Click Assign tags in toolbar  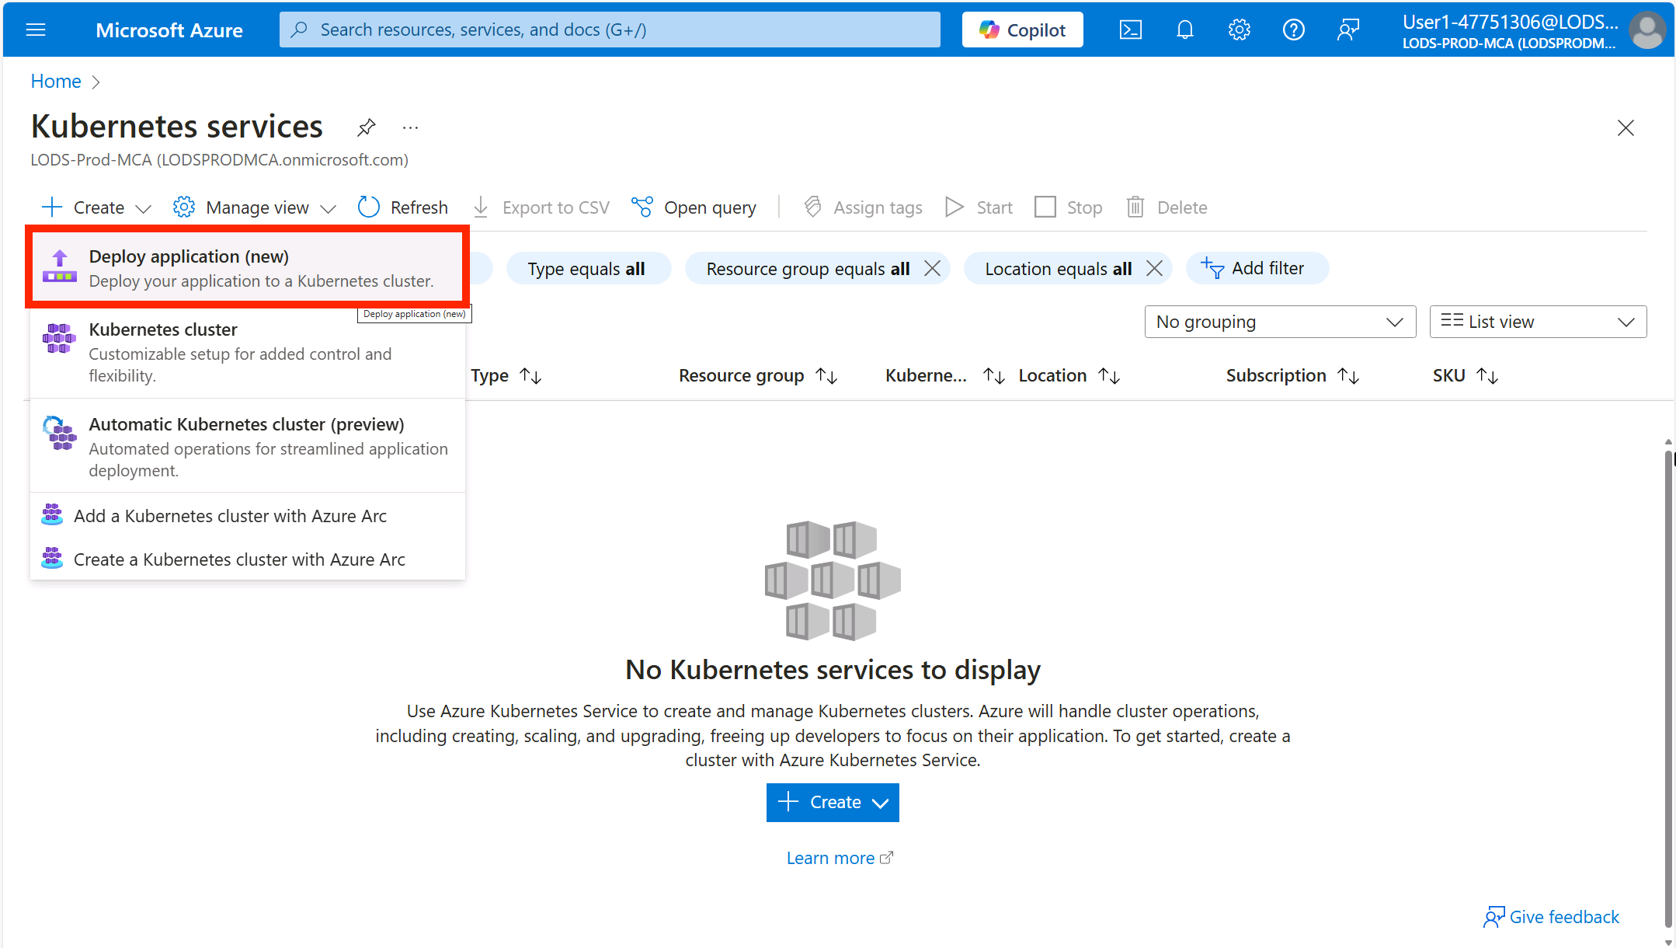click(x=863, y=207)
